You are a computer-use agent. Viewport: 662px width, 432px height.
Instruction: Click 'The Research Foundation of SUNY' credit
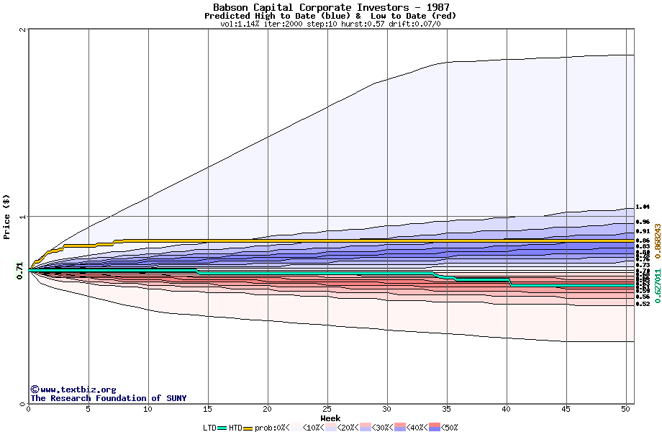pyautogui.click(x=109, y=398)
